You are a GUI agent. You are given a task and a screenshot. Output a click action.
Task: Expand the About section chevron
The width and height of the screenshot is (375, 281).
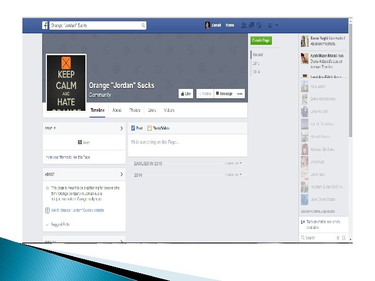click(x=121, y=174)
